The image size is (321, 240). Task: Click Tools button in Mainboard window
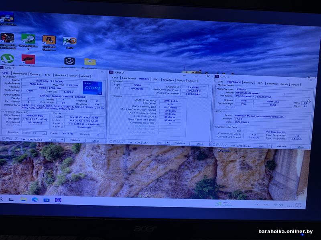pos(260,146)
